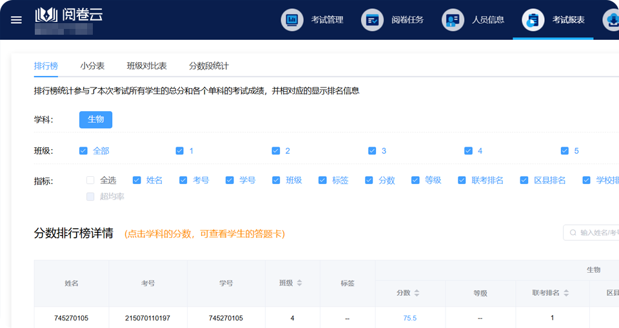Click the 考试管理 icon
Viewport: 619px width, 328px height.
pos(292,20)
